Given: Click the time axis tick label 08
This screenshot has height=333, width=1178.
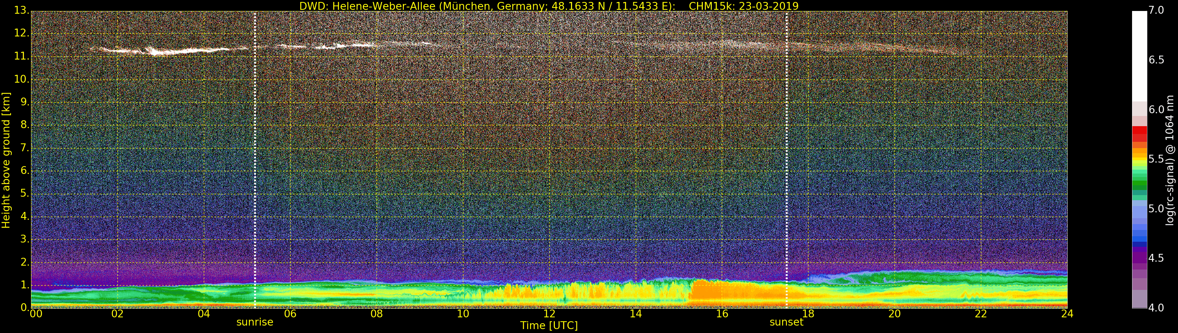Looking at the screenshot, I should click(376, 313).
